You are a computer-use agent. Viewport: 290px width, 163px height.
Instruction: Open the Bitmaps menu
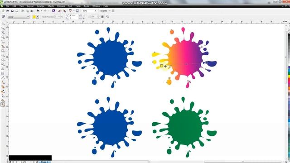(x=61, y=6)
